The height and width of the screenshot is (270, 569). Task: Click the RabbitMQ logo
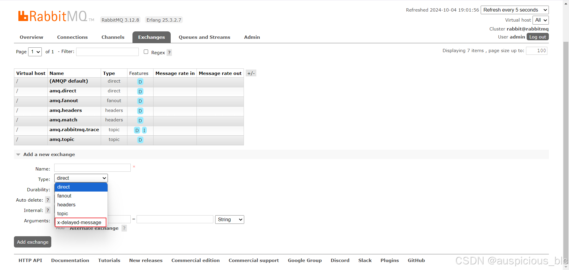click(x=56, y=16)
